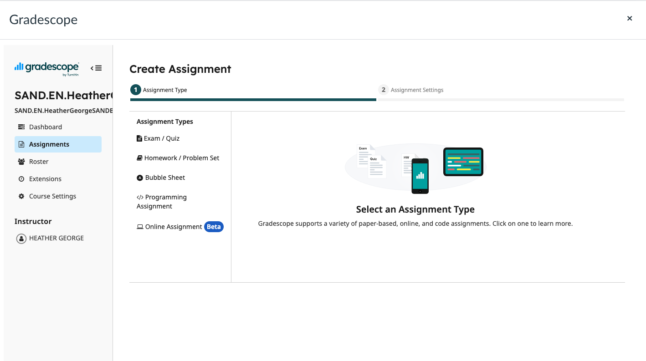Open Dashboard via its sidebar icon
Viewport: 646px width, 361px height.
21,127
